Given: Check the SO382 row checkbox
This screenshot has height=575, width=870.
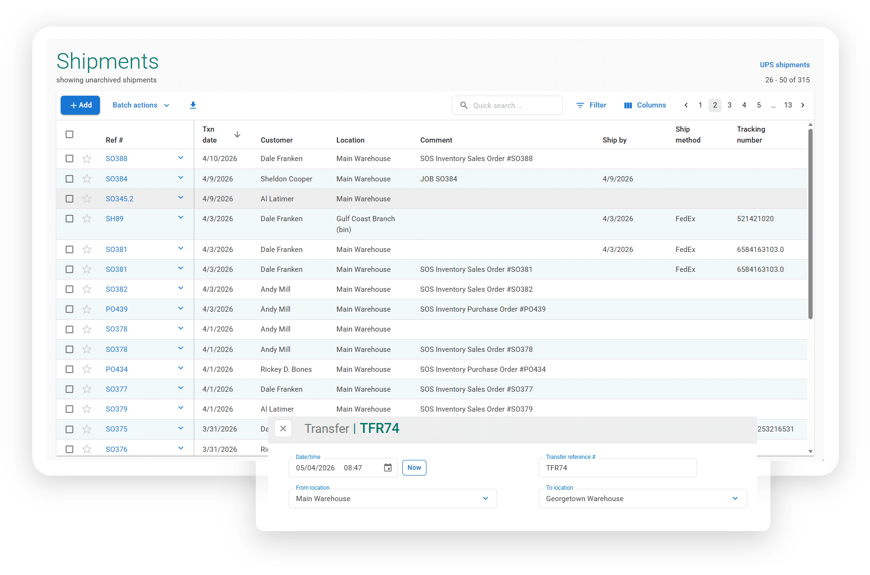Looking at the screenshot, I should (x=70, y=289).
